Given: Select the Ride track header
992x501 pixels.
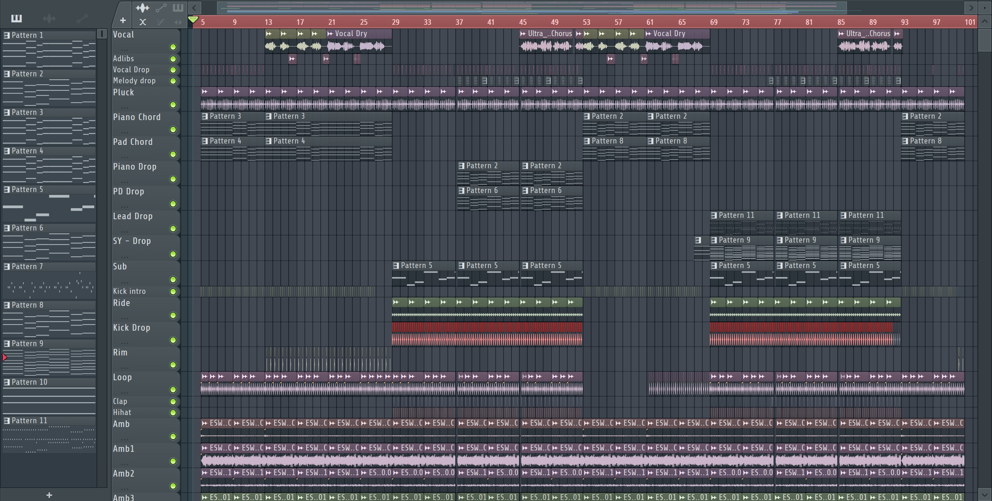Looking at the screenshot, I should tap(146, 309).
